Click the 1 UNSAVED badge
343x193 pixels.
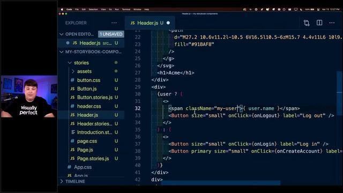[111, 34]
